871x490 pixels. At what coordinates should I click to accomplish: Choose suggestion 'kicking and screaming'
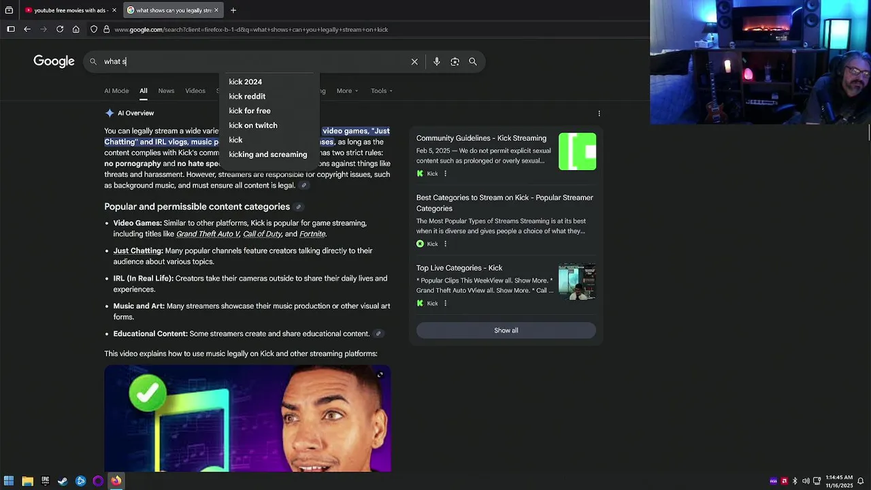pos(268,154)
